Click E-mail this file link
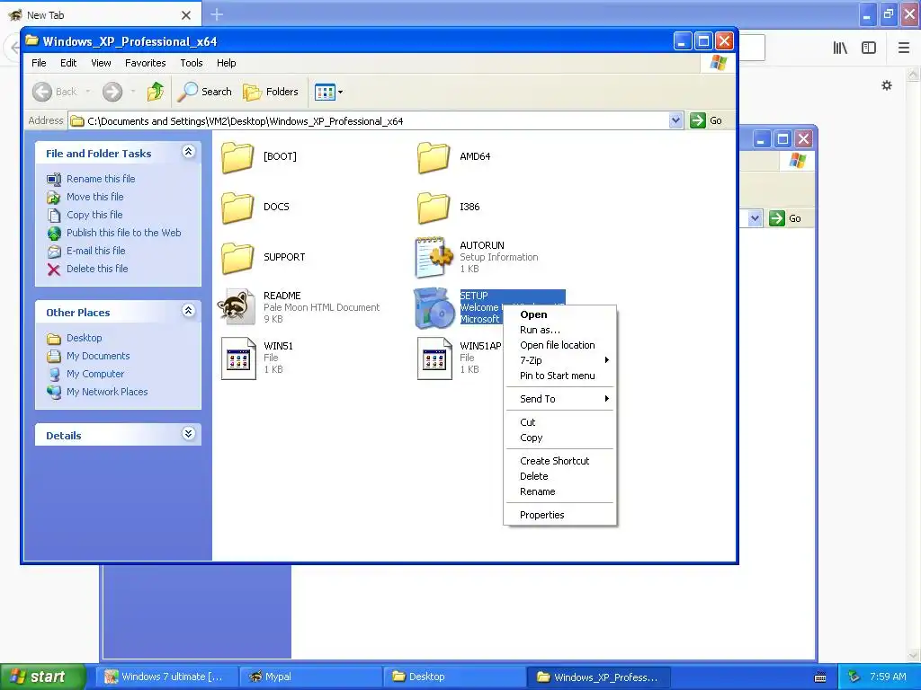 [95, 251]
